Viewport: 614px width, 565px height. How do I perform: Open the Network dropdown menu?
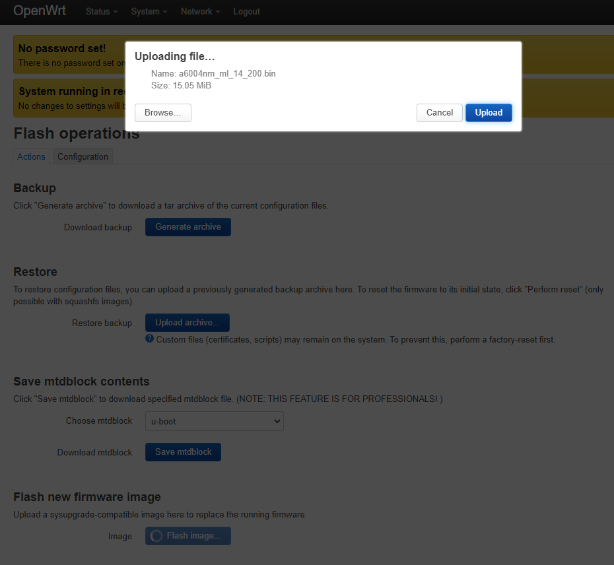(200, 12)
